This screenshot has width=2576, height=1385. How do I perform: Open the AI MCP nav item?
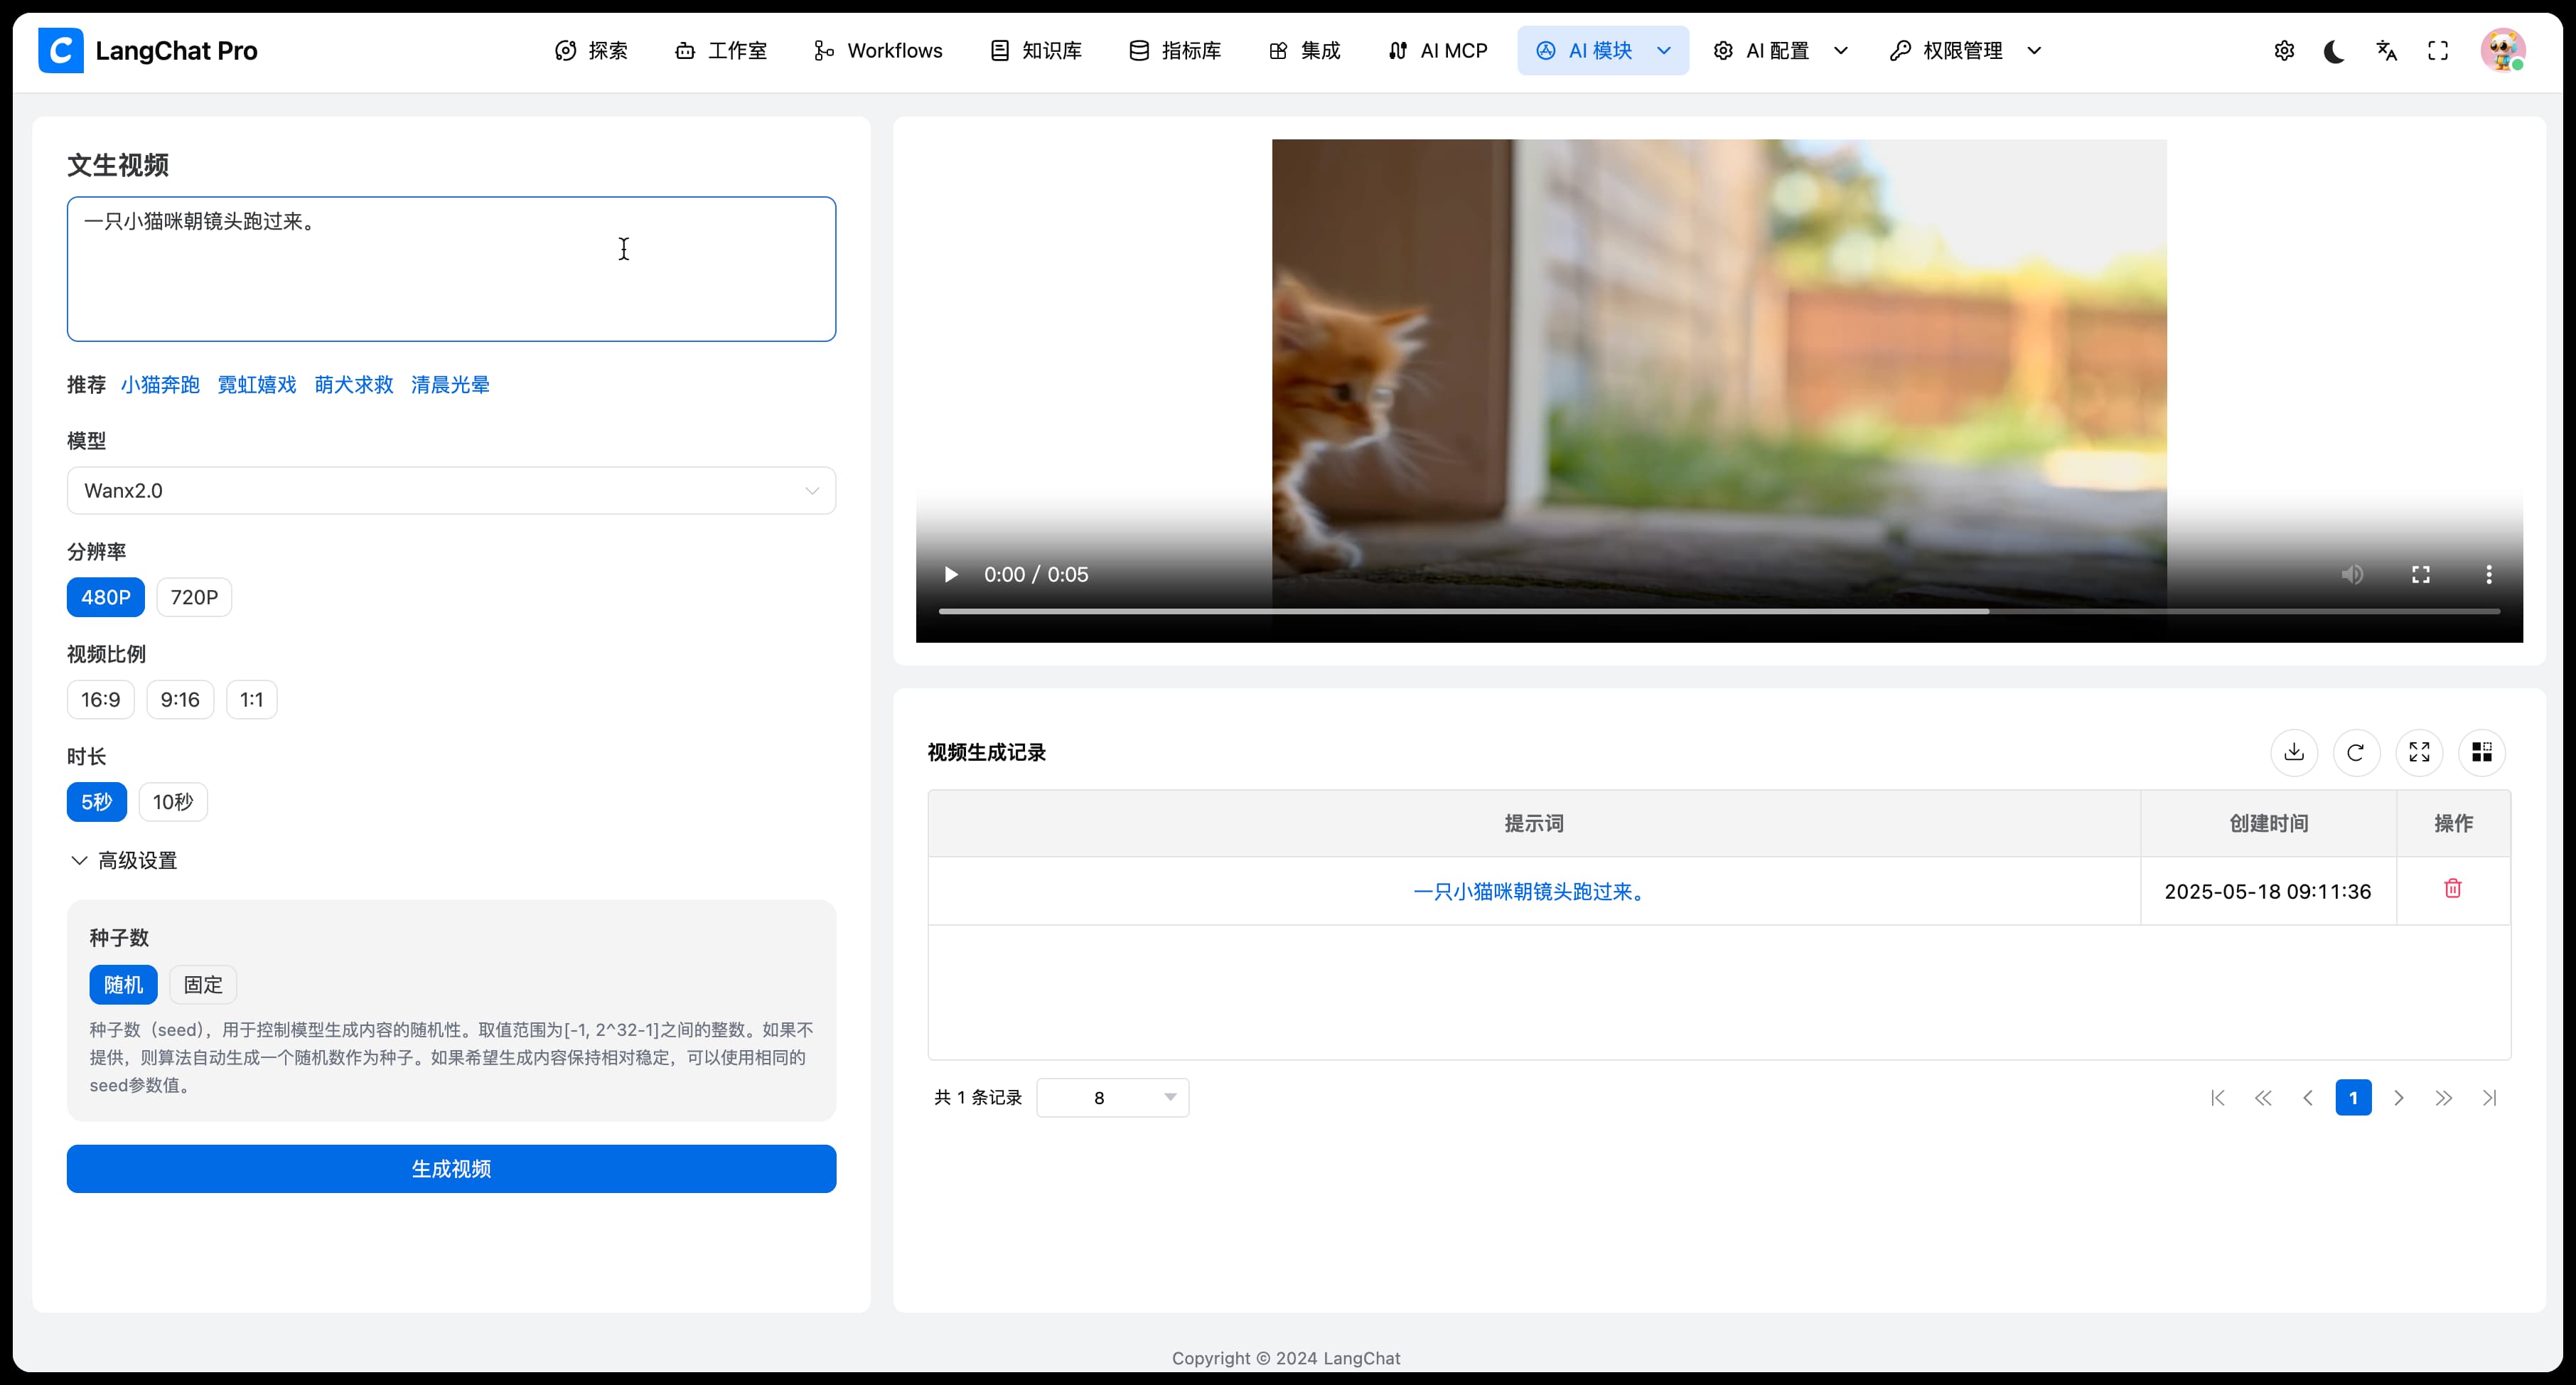pyautogui.click(x=1438, y=50)
